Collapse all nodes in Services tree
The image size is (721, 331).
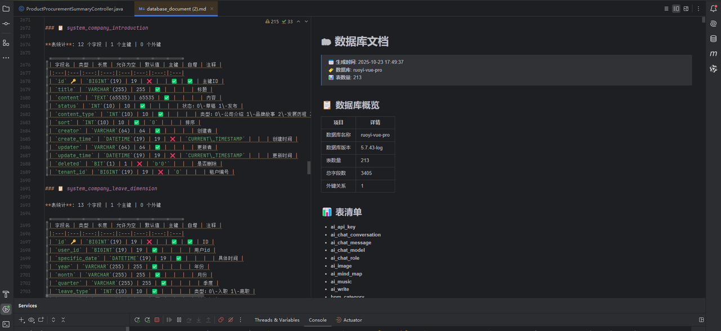63,320
